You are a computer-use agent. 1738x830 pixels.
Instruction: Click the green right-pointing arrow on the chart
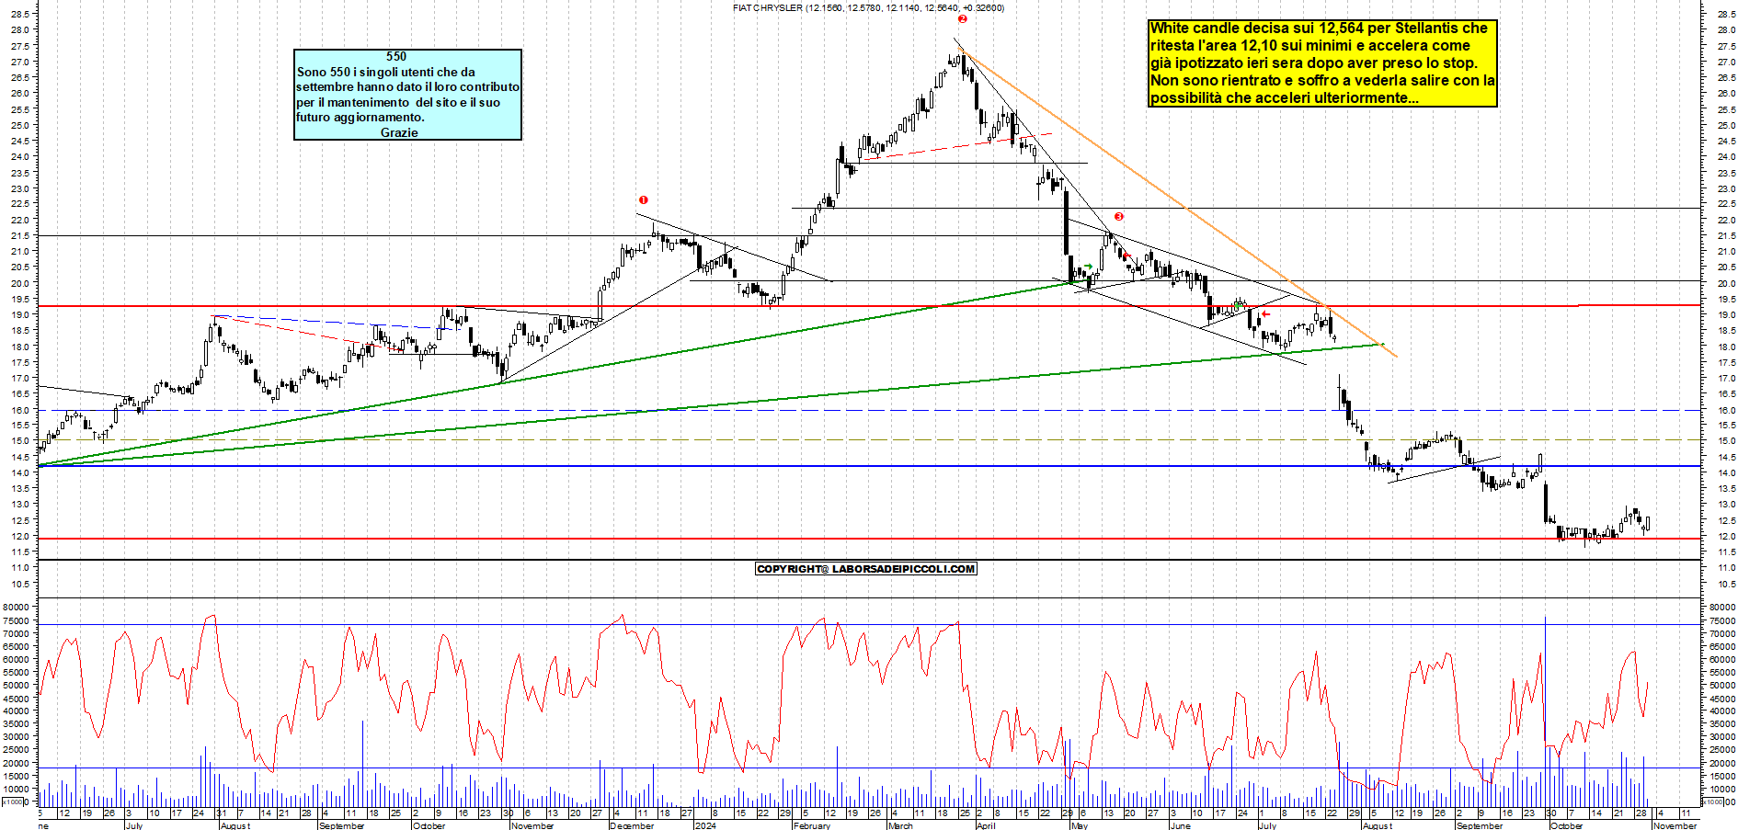tap(1089, 267)
